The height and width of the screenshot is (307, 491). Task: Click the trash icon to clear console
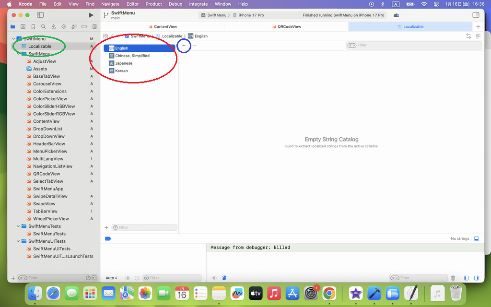pyautogui.click(x=453, y=278)
